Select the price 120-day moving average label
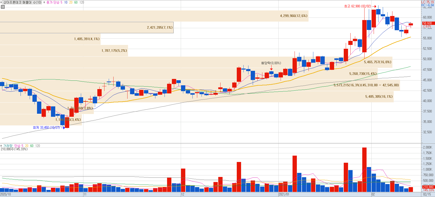The height and width of the screenshot is (197, 435). click(82, 2)
